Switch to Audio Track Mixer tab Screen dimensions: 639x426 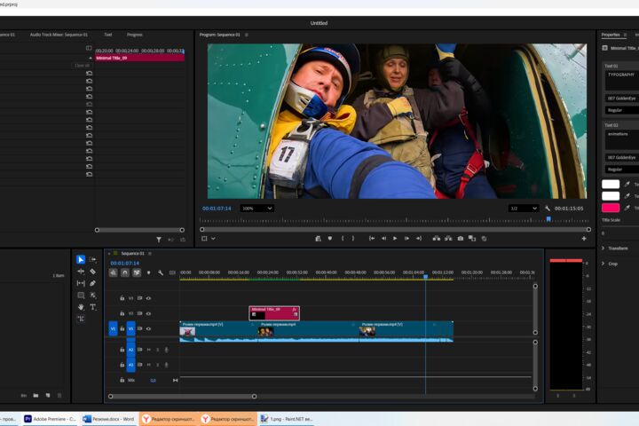click(x=59, y=35)
